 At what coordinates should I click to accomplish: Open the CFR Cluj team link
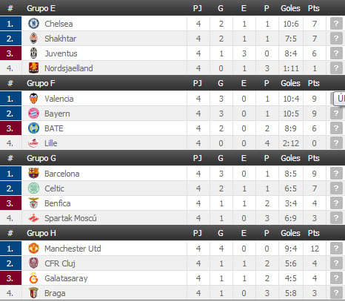(60, 263)
